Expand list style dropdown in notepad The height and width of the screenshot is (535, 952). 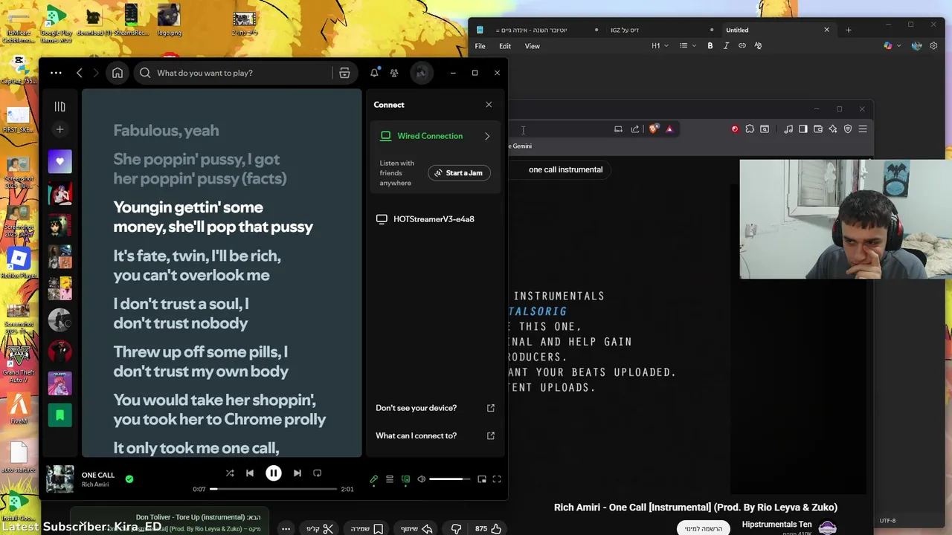[688, 45]
